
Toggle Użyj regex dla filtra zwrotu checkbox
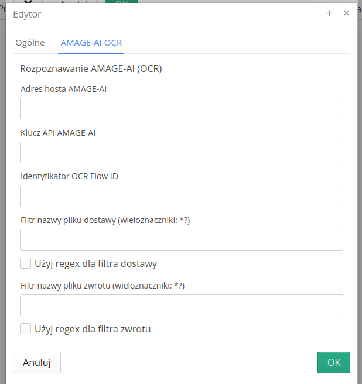tap(25, 329)
